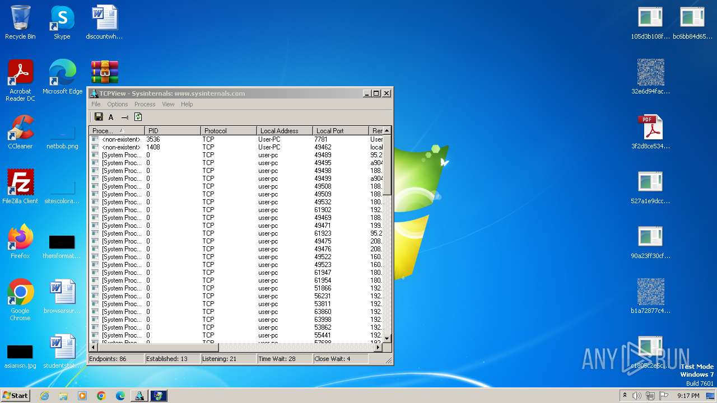Open Windows Media Player from the taskbar
This screenshot has height=403, width=717.
pyautogui.click(x=82, y=396)
